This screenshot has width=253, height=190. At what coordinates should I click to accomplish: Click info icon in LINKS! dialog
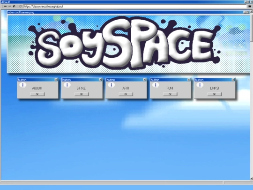(200, 85)
